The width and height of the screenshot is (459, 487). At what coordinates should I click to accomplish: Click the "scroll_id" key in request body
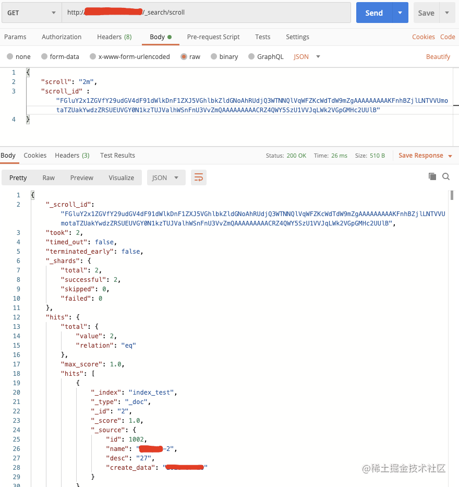point(62,91)
